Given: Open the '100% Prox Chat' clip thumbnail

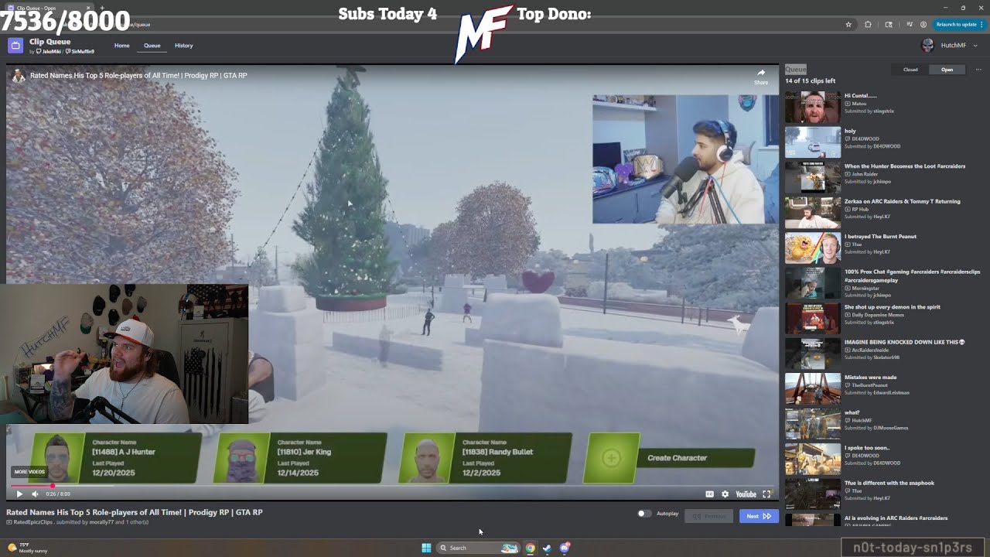Looking at the screenshot, I should point(812,283).
